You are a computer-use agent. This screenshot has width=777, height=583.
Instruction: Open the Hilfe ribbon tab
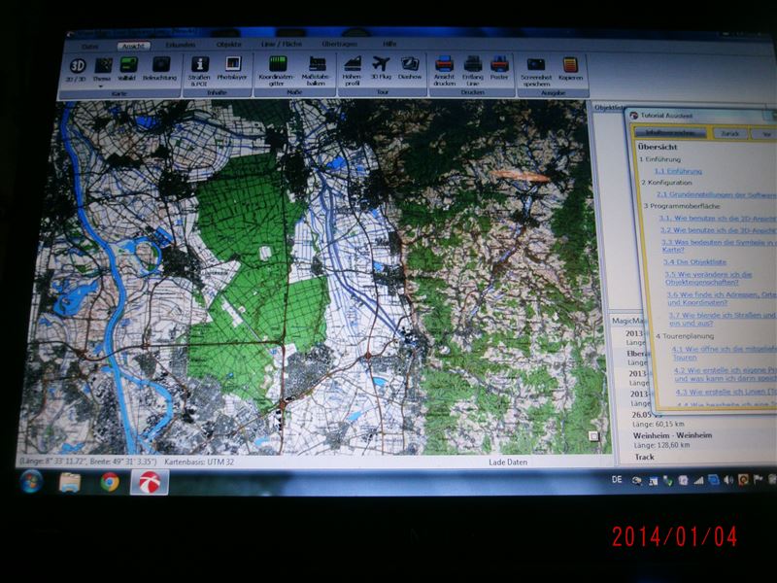tap(389, 45)
